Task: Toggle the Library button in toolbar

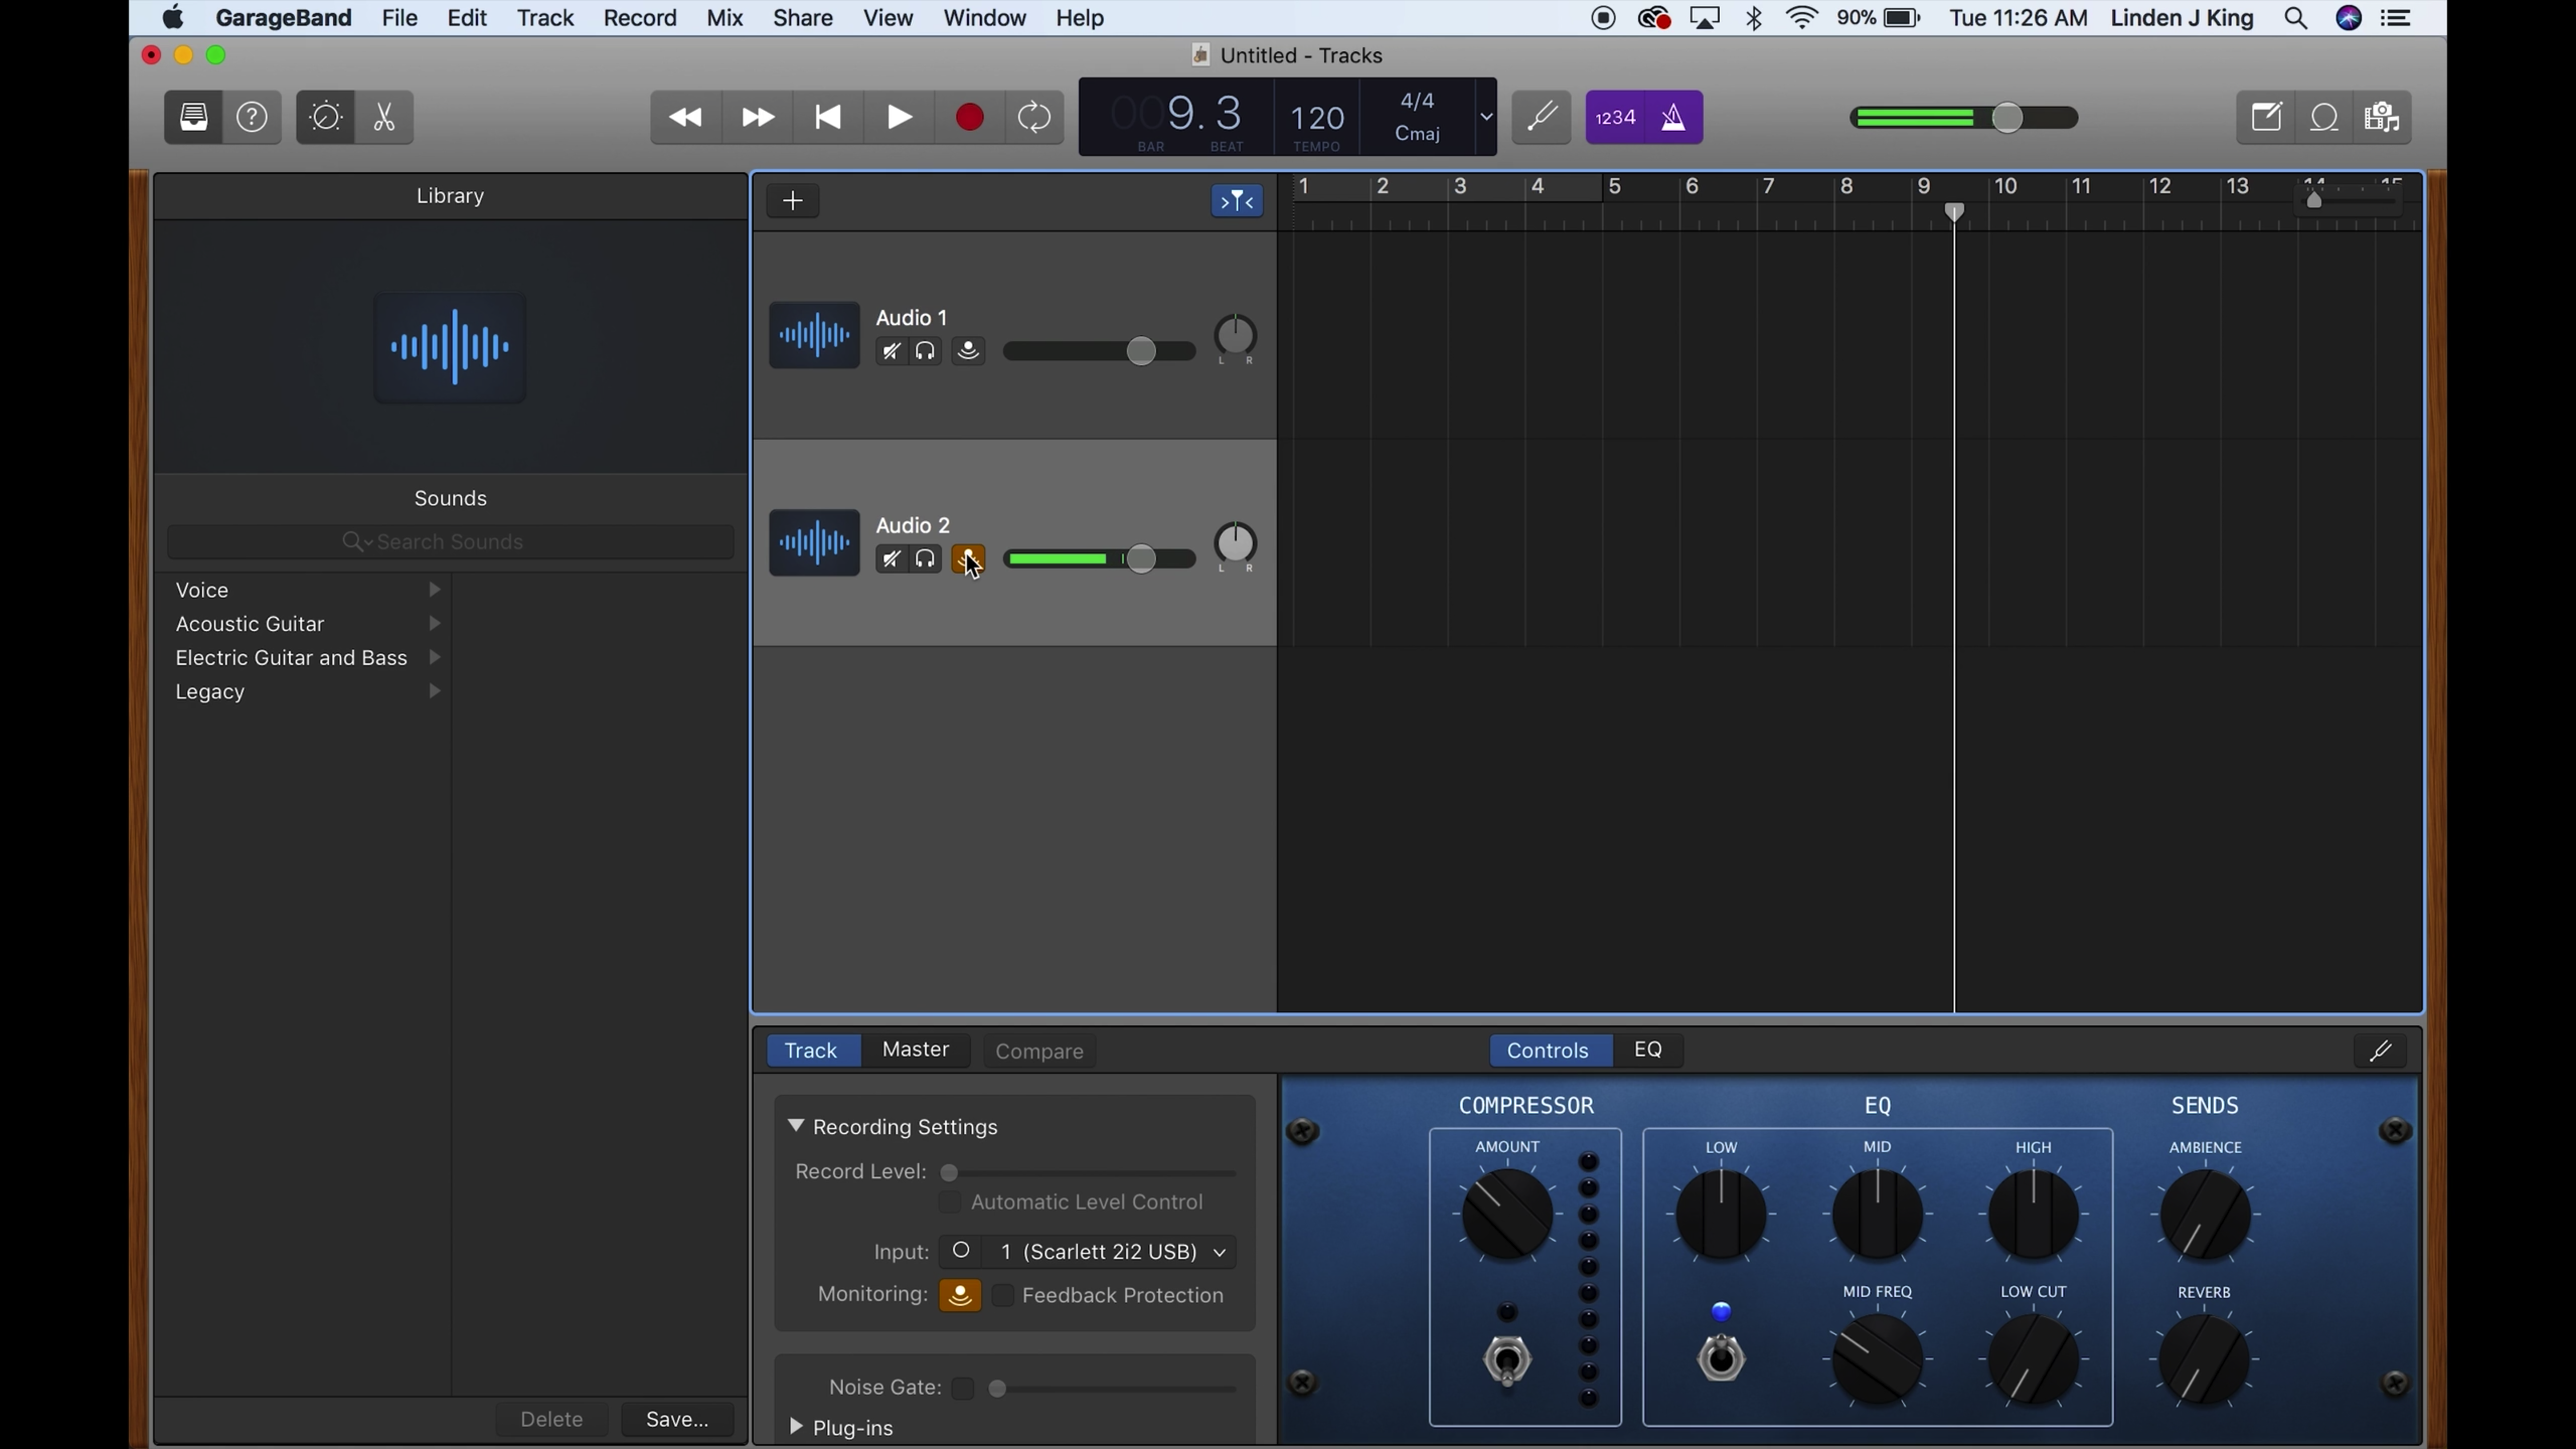Action: 194,118
